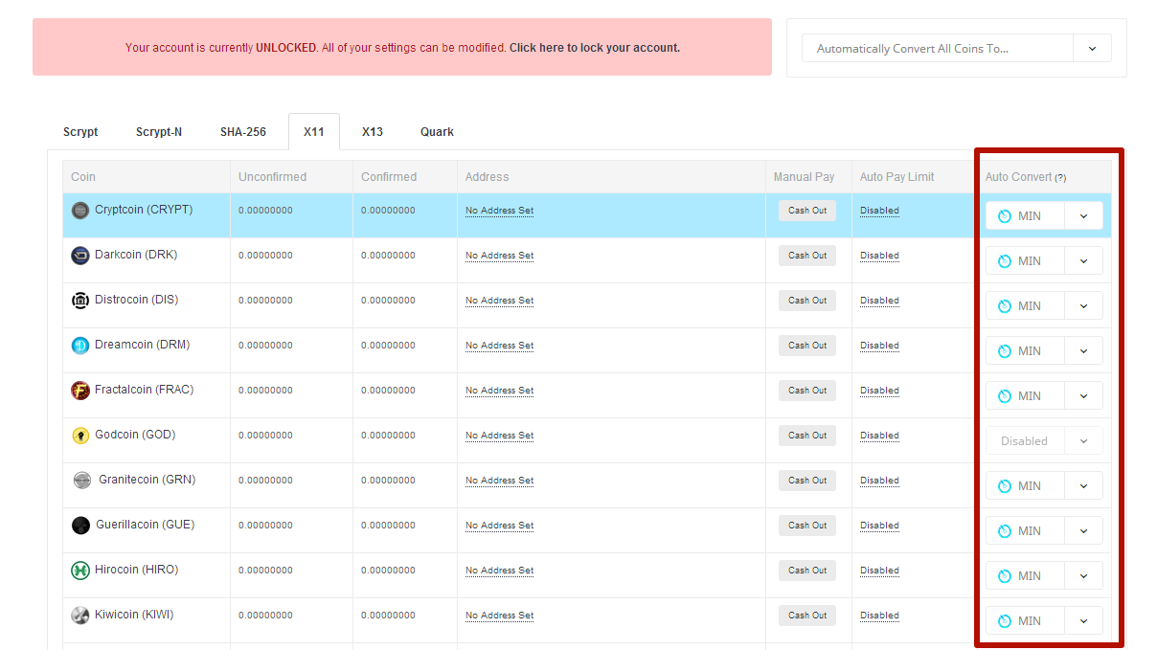The height and width of the screenshot is (650, 1157).
Task: Switch to the Quark tab
Action: click(x=437, y=132)
